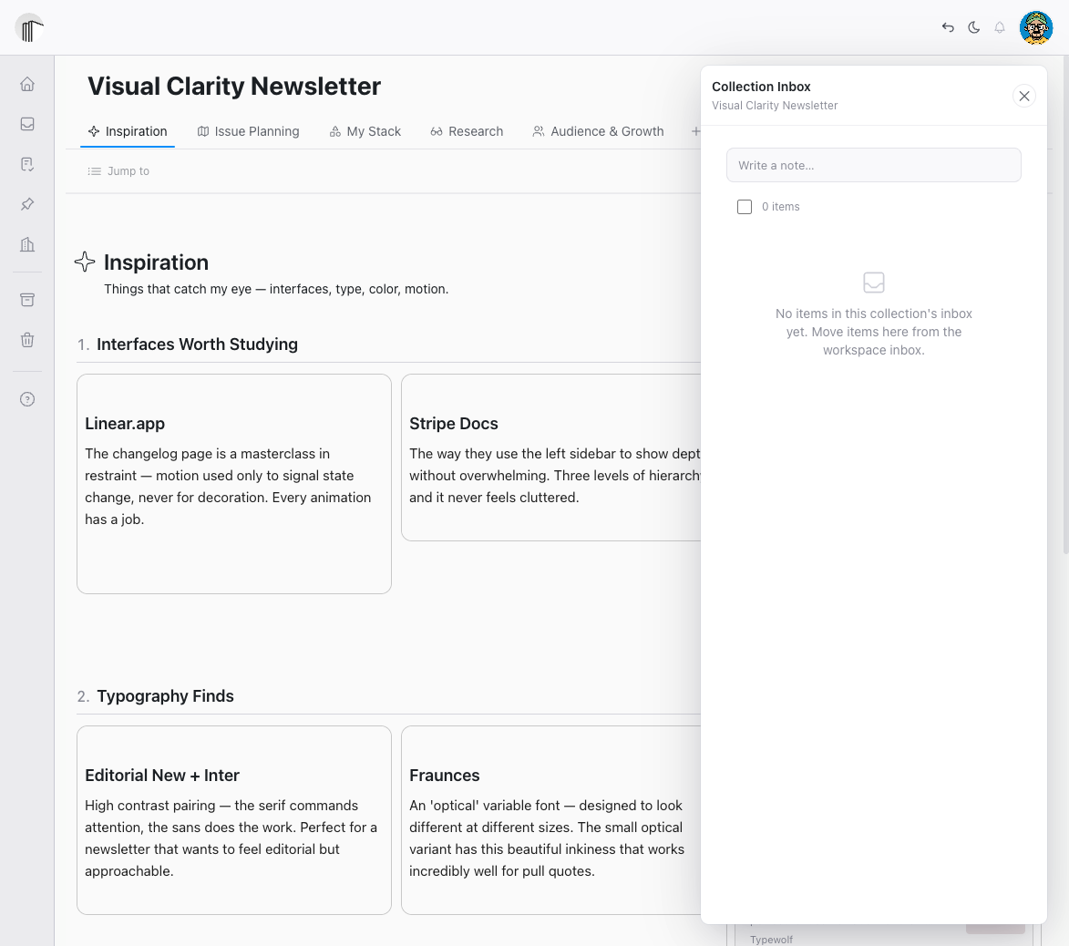Close the Collection Inbox panel
The width and height of the screenshot is (1069, 946).
point(1024,96)
